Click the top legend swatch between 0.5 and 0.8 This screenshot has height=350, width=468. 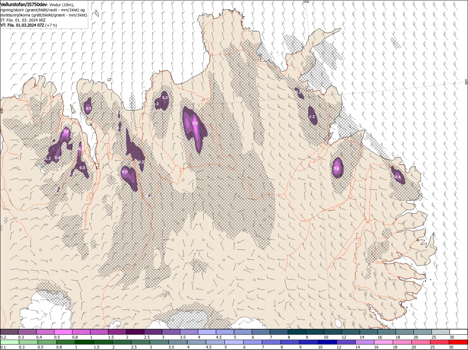coord(63,332)
